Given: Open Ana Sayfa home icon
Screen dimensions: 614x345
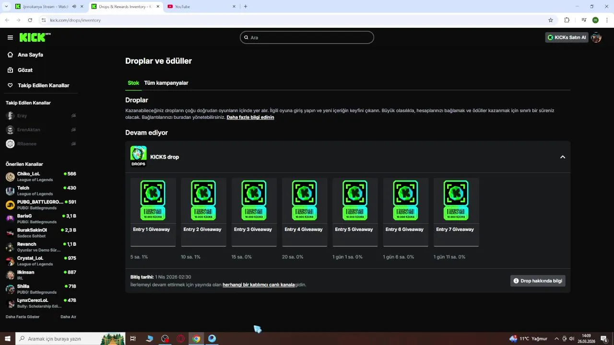Looking at the screenshot, I should point(10,55).
